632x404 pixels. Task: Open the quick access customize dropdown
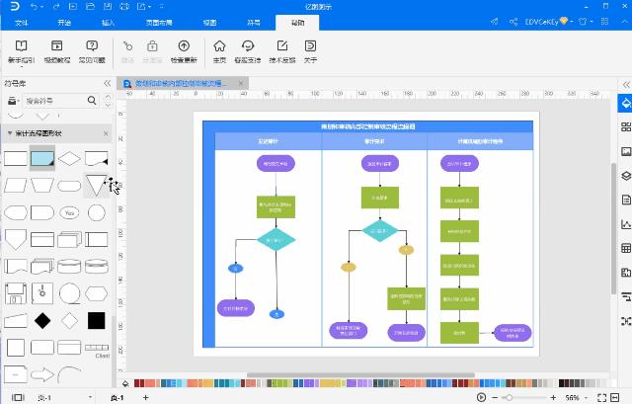click(162, 7)
